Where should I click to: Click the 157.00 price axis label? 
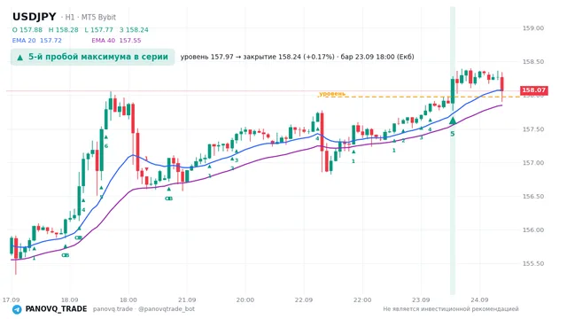pyautogui.click(x=533, y=163)
